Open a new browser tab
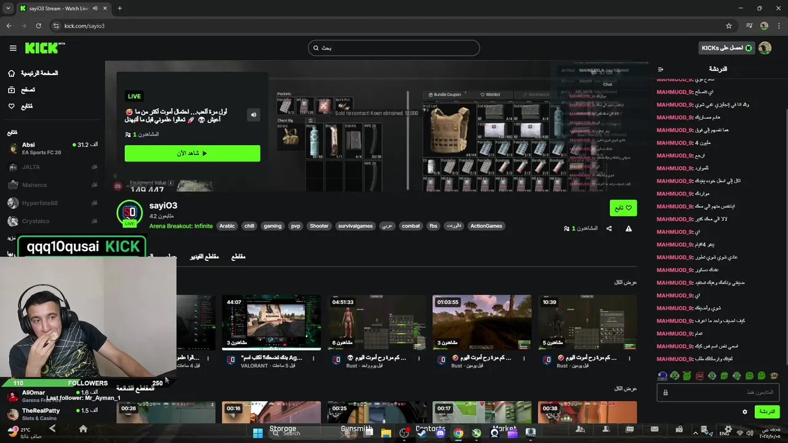This screenshot has width=788, height=443. 119,9
